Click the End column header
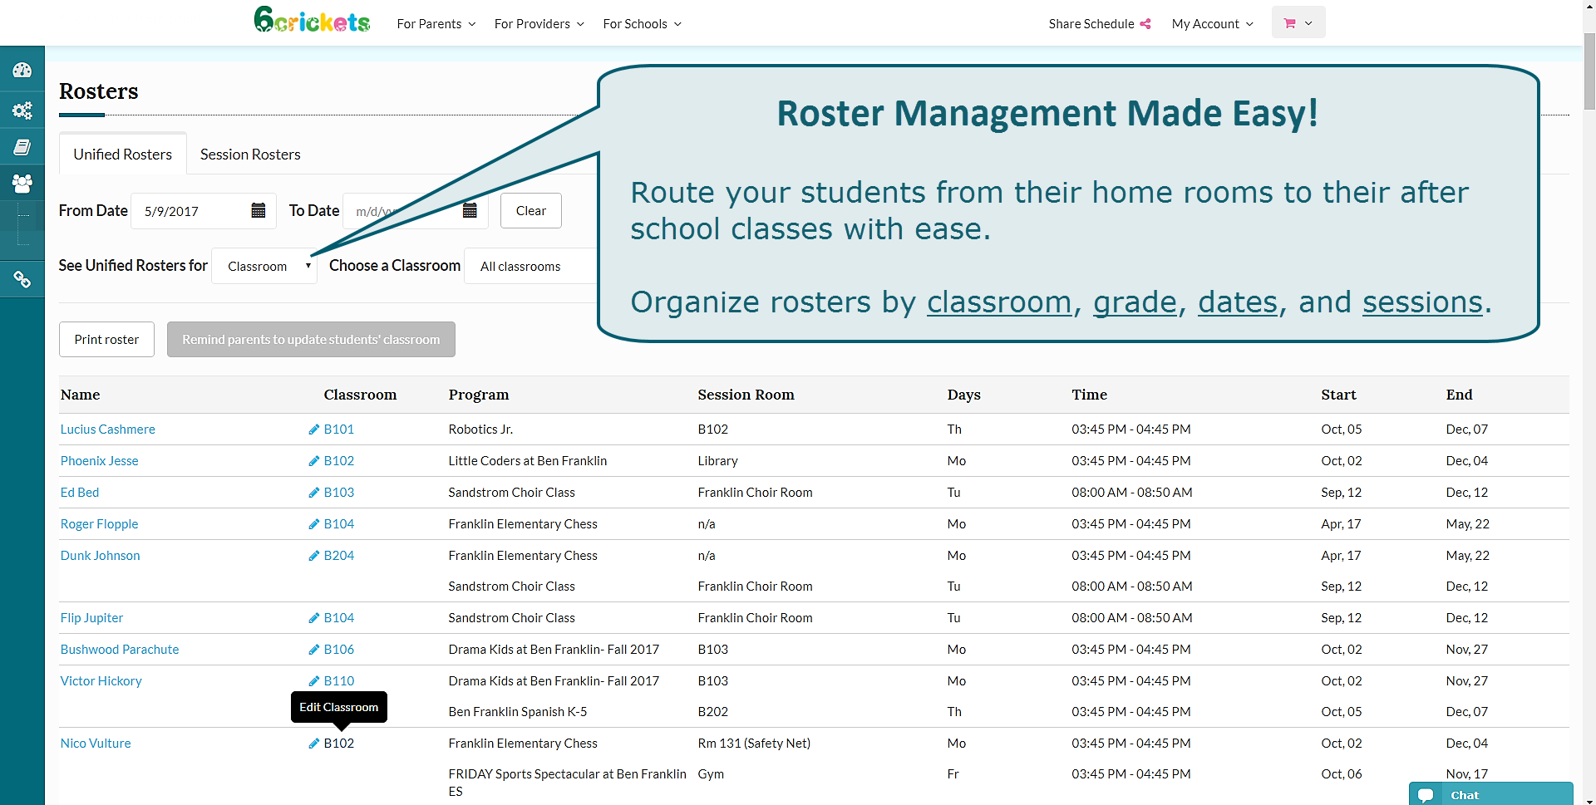 [1460, 395]
